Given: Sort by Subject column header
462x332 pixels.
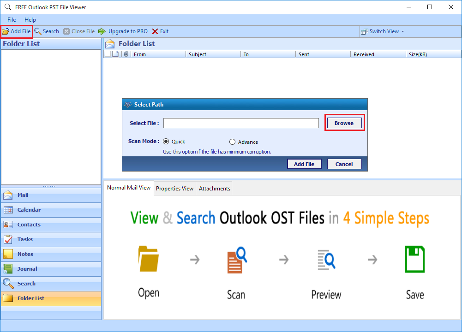Looking at the screenshot, I should pos(213,54).
